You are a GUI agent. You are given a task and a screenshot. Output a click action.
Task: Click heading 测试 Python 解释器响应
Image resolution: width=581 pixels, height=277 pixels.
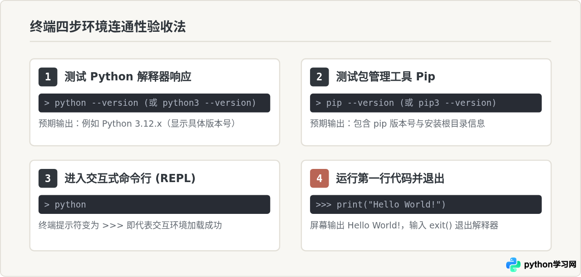[128, 77]
